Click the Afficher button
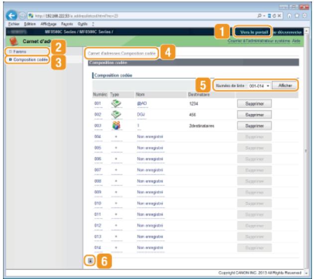The image size is (314, 279). tap(285, 85)
